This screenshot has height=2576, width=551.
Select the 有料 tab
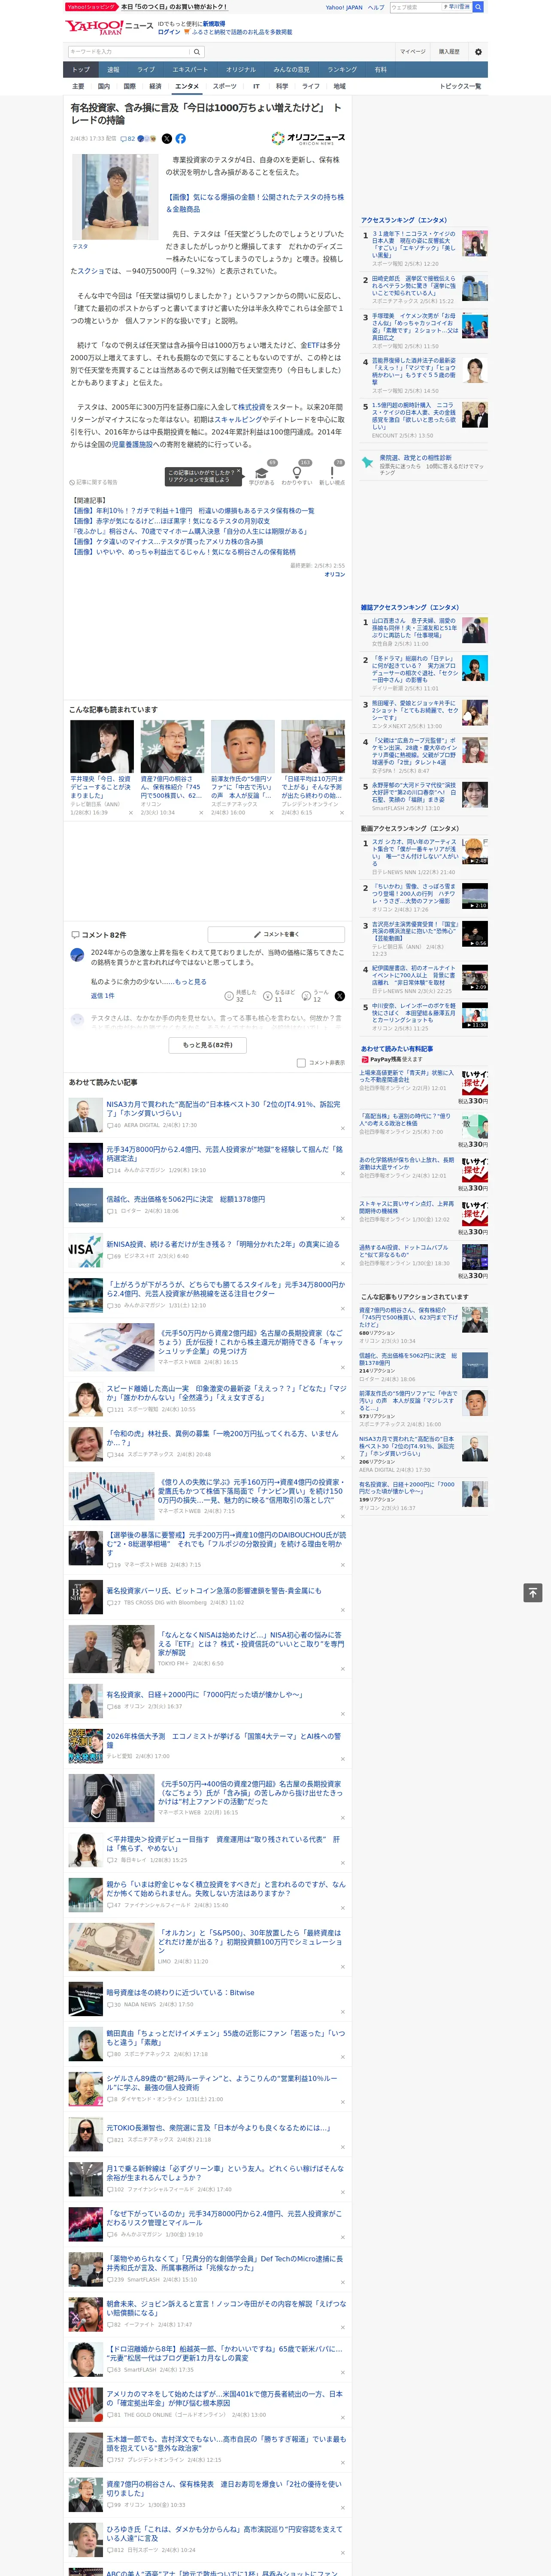click(380, 70)
